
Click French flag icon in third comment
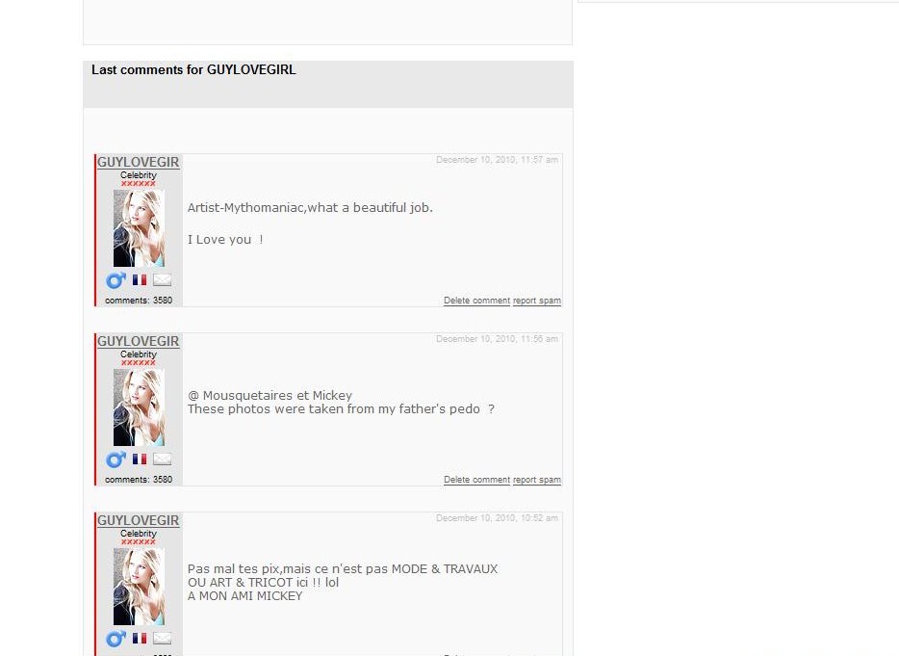[x=140, y=638]
